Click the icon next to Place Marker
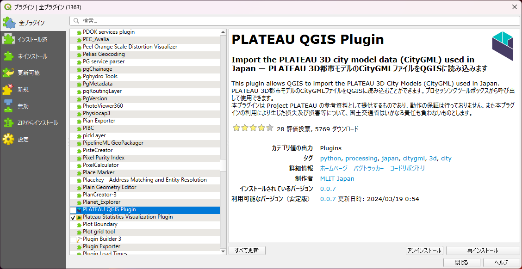Image resolution: width=522 pixels, height=269 pixels. point(79,172)
